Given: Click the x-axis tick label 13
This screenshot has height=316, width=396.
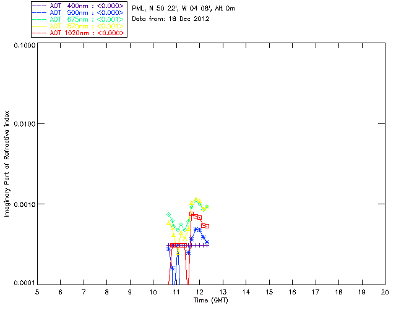Looking at the screenshot, I should [223, 292].
